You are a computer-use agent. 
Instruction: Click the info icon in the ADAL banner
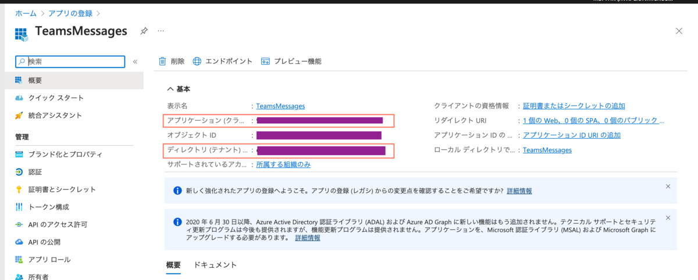(178, 222)
